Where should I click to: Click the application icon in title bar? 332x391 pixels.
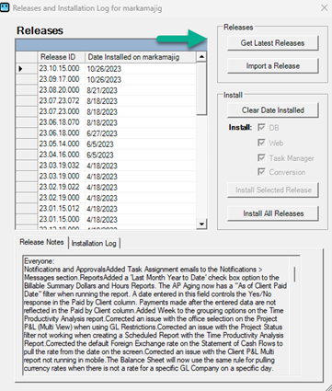tap(5, 7)
